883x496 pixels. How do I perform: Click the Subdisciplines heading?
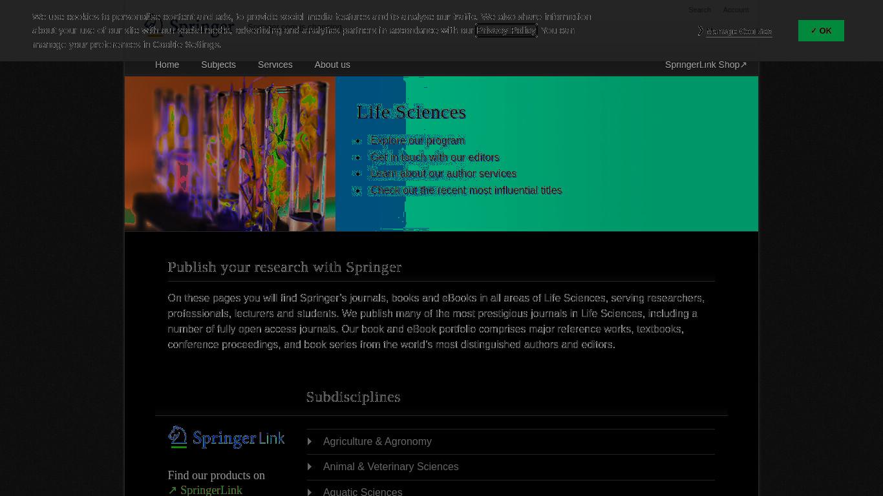coord(354,397)
